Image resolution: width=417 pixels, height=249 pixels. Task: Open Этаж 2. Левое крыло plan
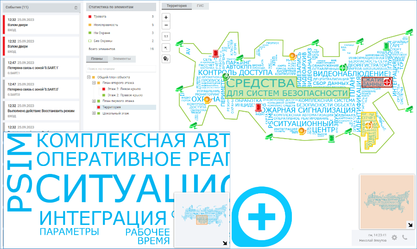click(124, 89)
